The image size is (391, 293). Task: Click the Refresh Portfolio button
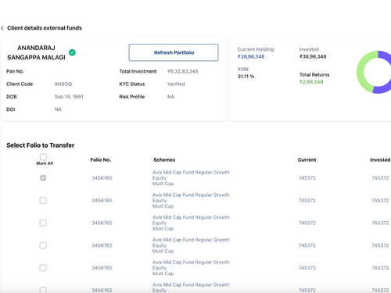coord(174,52)
